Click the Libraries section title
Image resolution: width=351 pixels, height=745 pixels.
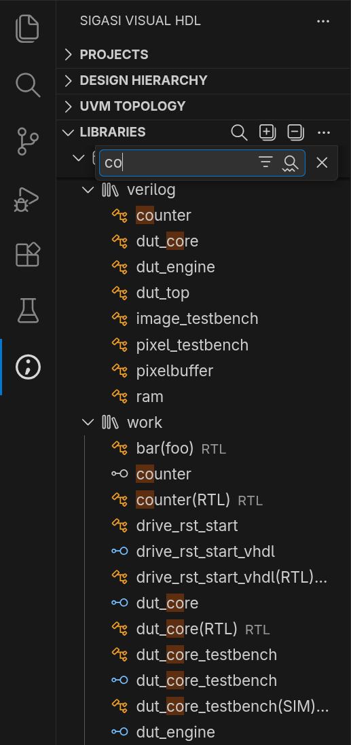tap(113, 132)
